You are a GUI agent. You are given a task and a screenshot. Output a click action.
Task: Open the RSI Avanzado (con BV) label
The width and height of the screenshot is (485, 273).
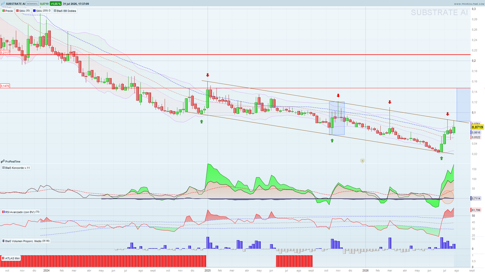tap(20, 212)
